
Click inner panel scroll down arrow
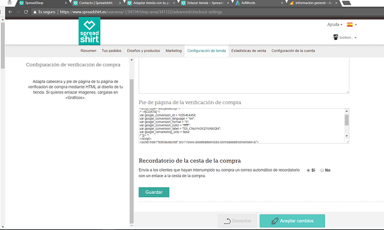coord(131,226)
